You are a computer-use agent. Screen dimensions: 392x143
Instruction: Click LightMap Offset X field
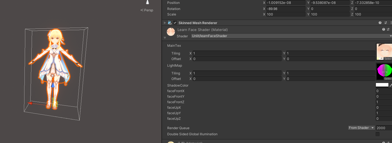pos(237,79)
